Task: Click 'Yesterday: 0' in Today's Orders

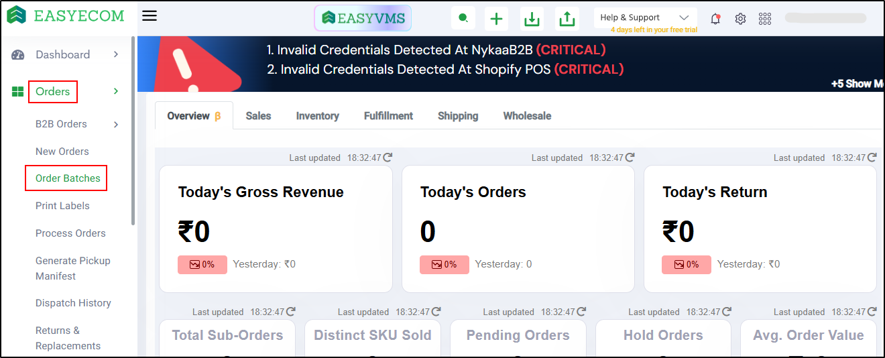Action: point(504,264)
